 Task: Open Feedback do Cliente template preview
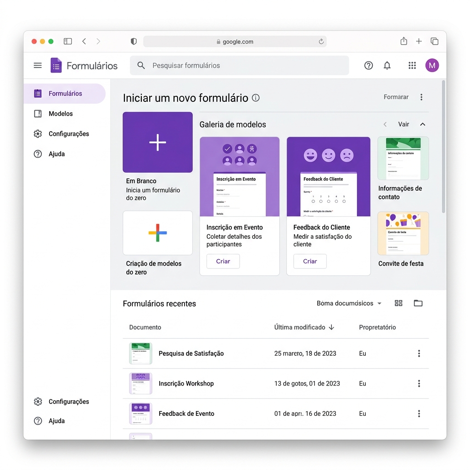point(329,177)
